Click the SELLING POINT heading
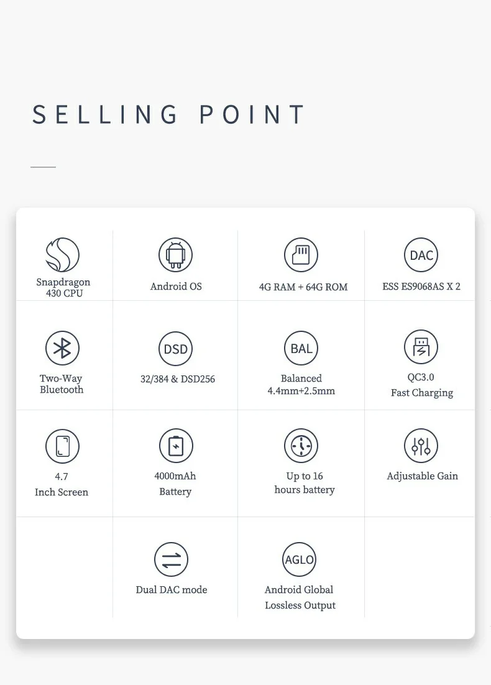The width and height of the screenshot is (491, 685). coord(169,115)
